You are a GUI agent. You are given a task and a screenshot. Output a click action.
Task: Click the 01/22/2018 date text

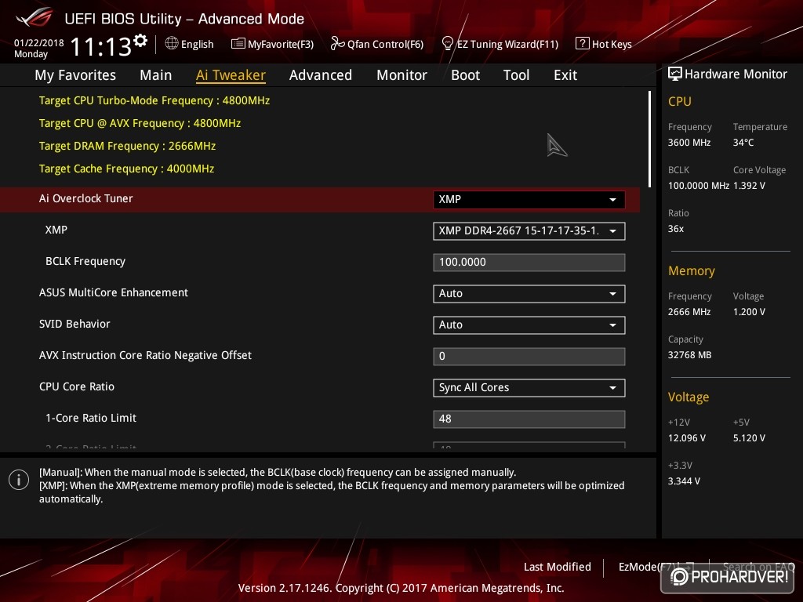click(x=39, y=43)
